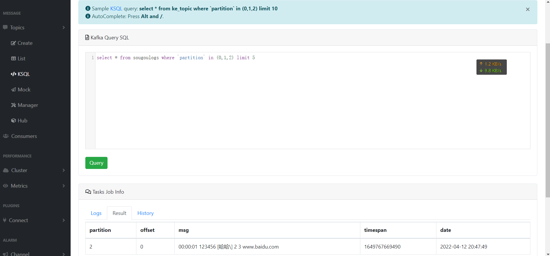Expand the Topics menu chevron

tap(64, 27)
